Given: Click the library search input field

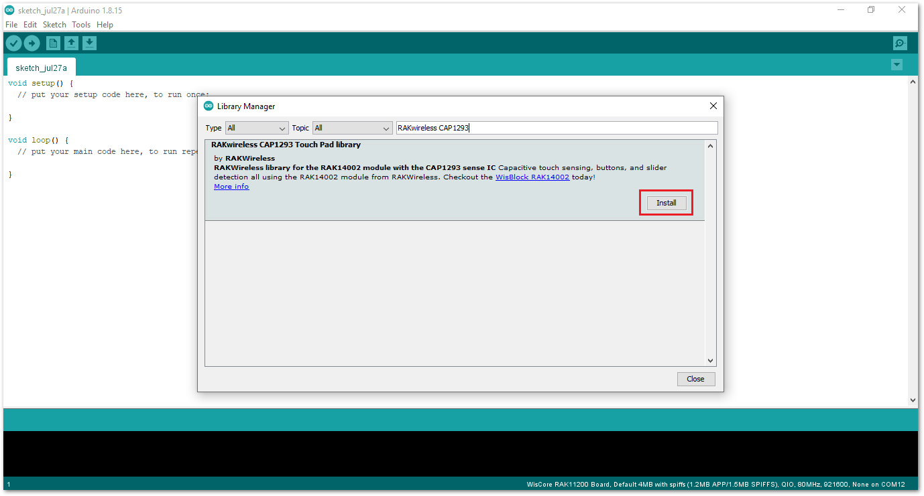Looking at the screenshot, I should (x=557, y=128).
